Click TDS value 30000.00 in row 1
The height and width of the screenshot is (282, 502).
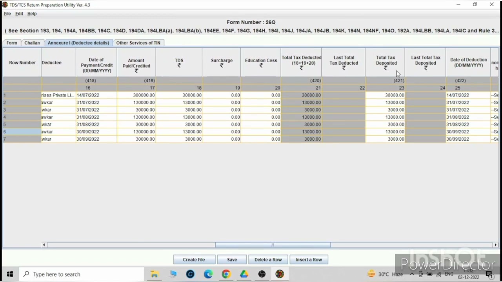tap(179, 95)
